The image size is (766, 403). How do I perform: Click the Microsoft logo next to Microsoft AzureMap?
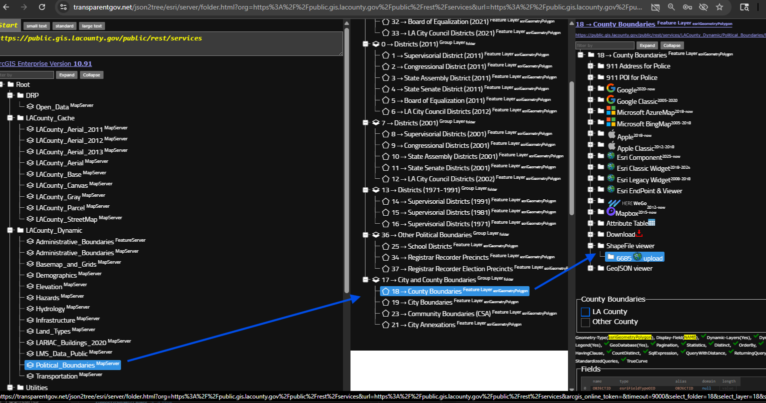click(610, 111)
